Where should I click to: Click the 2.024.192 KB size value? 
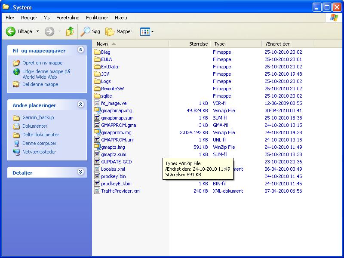[194, 132]
